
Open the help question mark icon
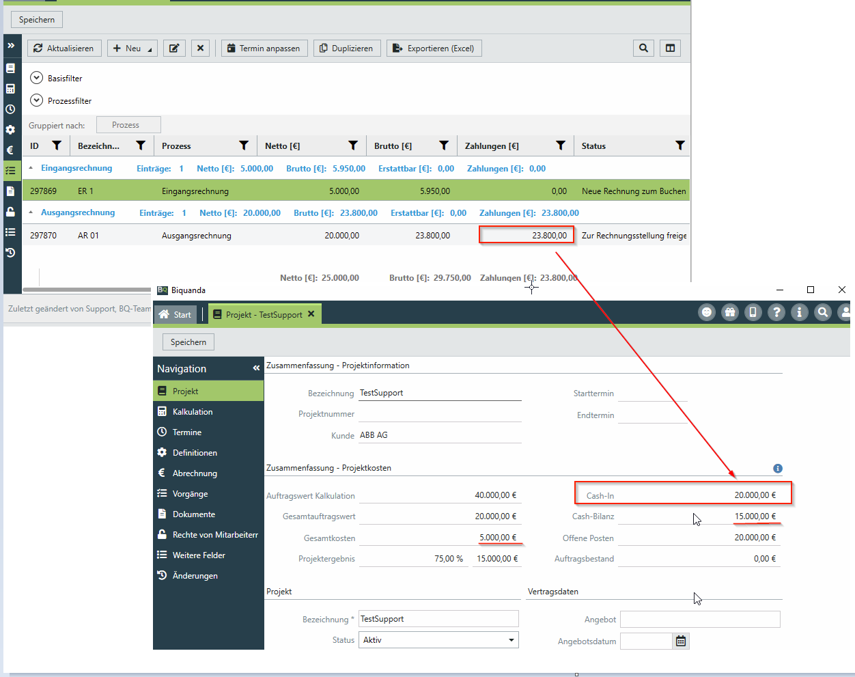(x=776, y=312)
